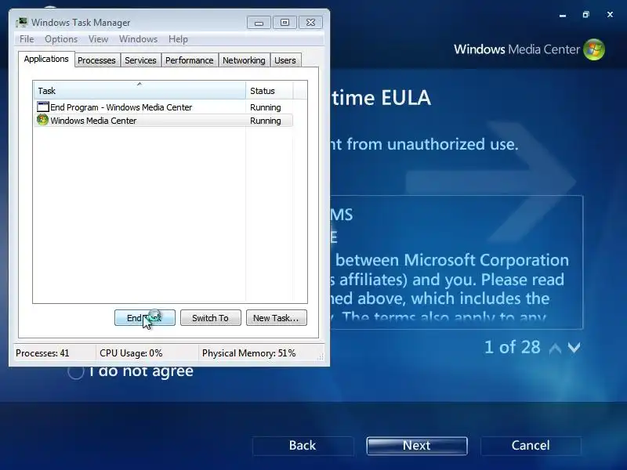
Task: Click the 'Processes: 41' status bar entry
Action: [55, 353]
